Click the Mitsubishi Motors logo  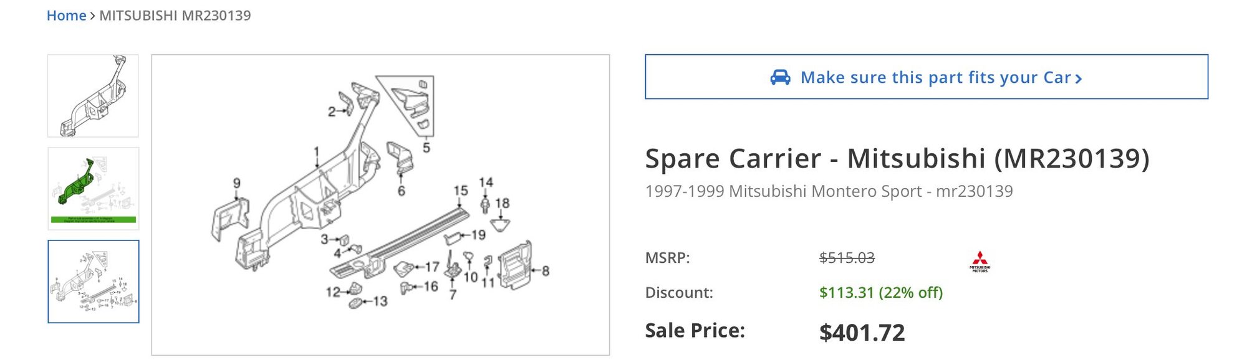[x=980, y=262]
